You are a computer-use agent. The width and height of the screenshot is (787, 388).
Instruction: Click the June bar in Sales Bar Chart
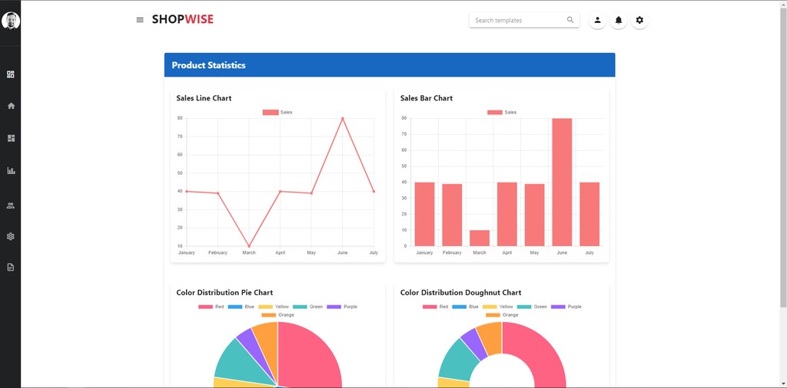(562, 182)
